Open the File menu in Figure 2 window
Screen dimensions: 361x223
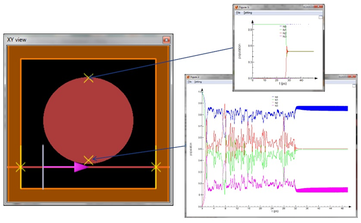point(190,82)
